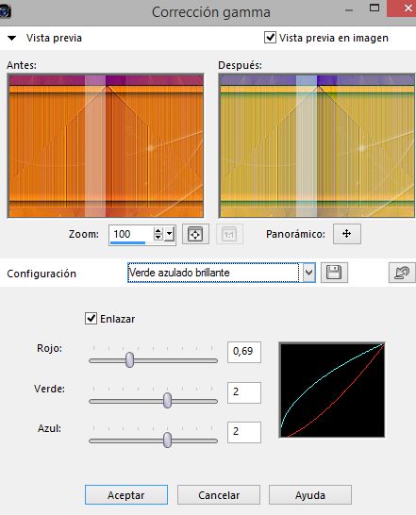The height and width of the screenshot is (515, 416).
Task: Click the Después preview image
Action: point(317,145)
